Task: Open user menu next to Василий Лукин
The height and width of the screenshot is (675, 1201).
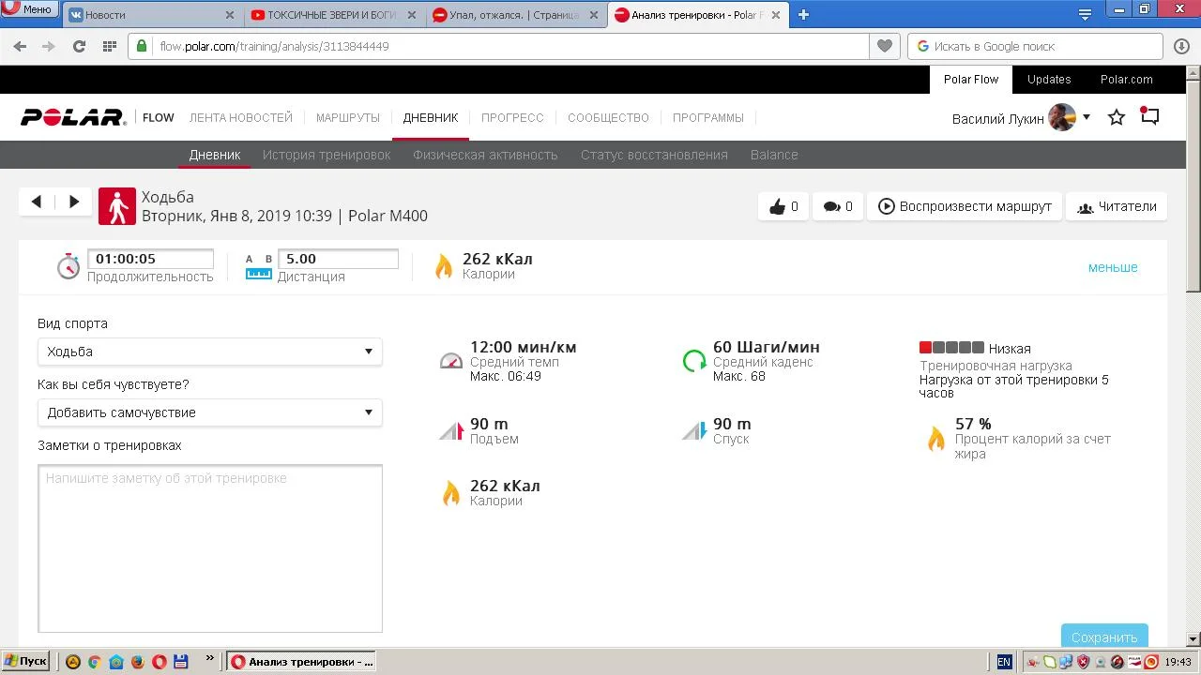Action: tap(1087, 117)
